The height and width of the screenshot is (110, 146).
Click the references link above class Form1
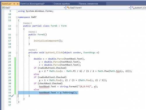tap(27, 23)
